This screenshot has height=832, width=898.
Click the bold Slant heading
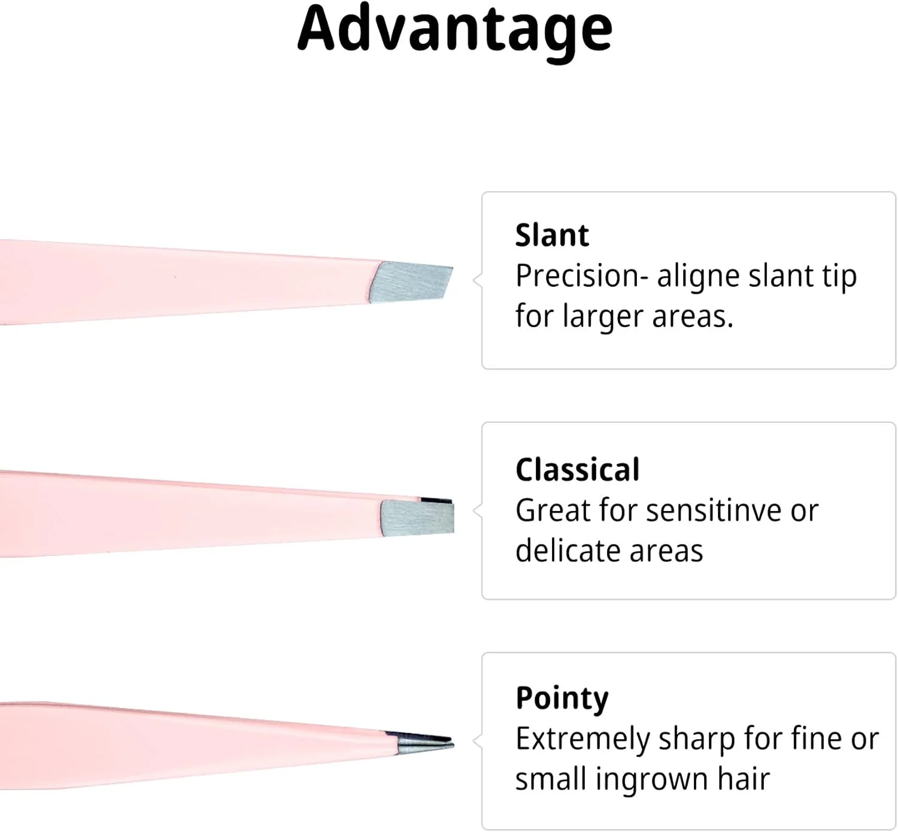coord(552,235)
